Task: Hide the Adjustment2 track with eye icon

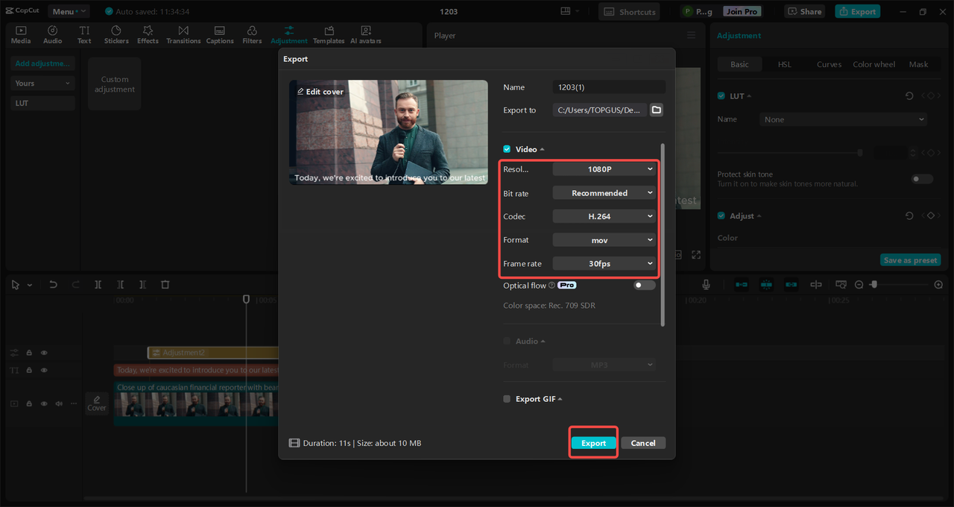Action: coord(44,353)
